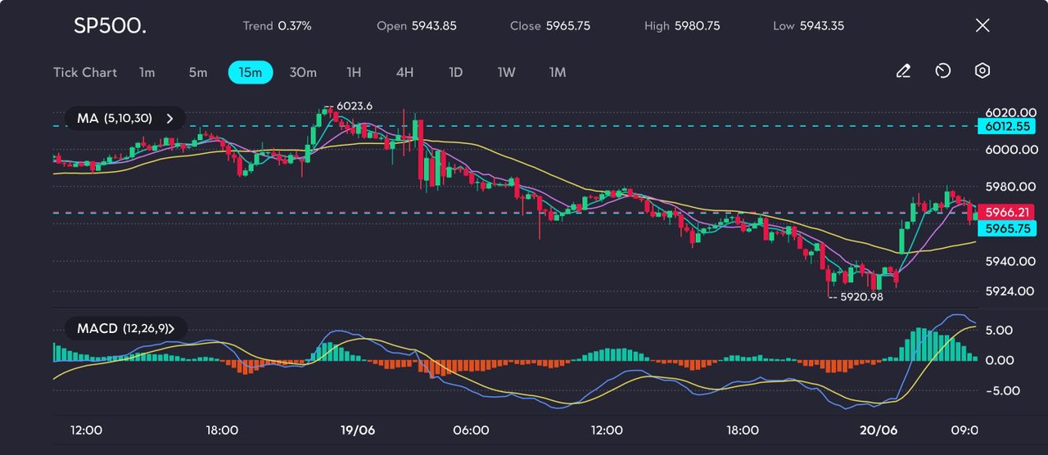This screenshot has height=455, width=1048.
Task: Click the cyan 5965.75 current price tag
Action: tap(1007, 229)
